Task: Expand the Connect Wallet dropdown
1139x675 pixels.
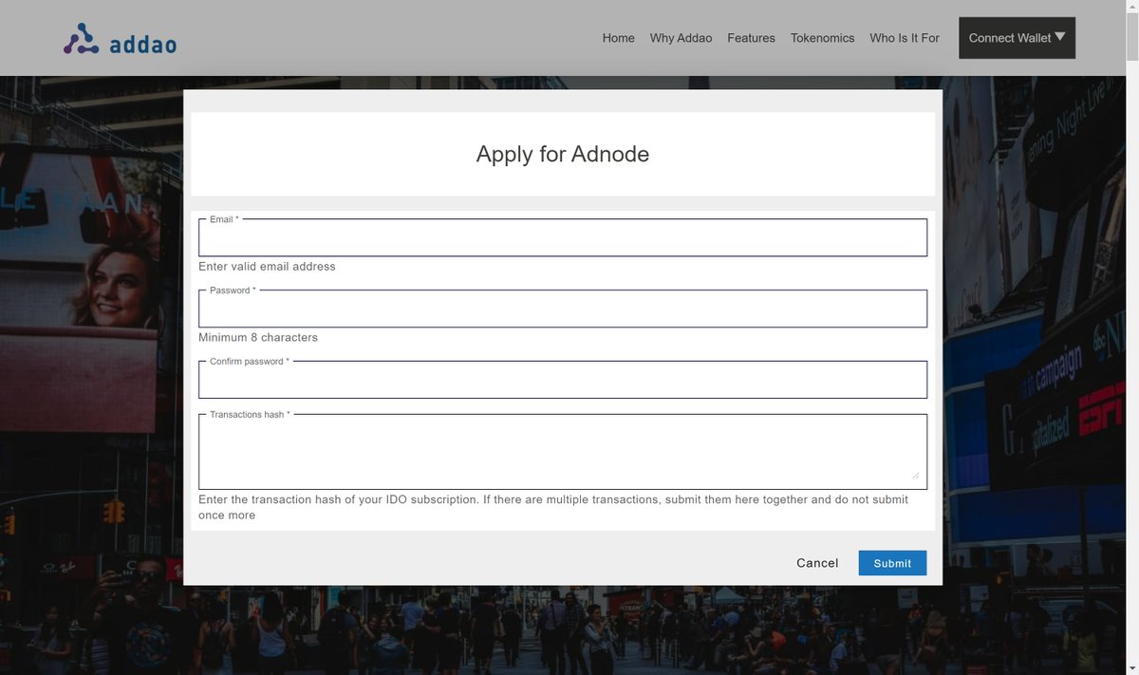Action: 1017,38
